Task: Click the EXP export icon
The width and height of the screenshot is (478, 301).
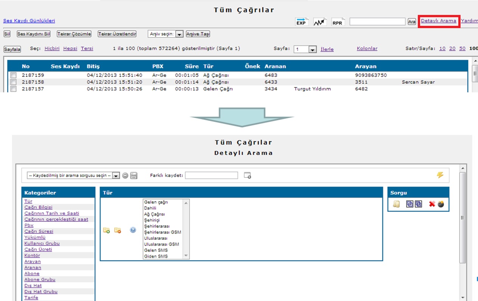Action: pos(301,22)
